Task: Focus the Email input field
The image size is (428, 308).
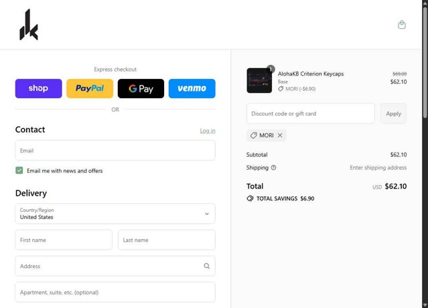Action: click(x=115, y=150)
